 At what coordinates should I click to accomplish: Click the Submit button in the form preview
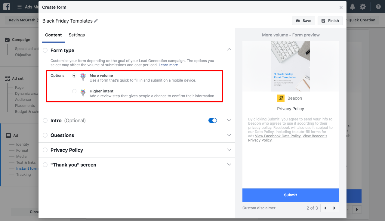(x=290, y=195)
